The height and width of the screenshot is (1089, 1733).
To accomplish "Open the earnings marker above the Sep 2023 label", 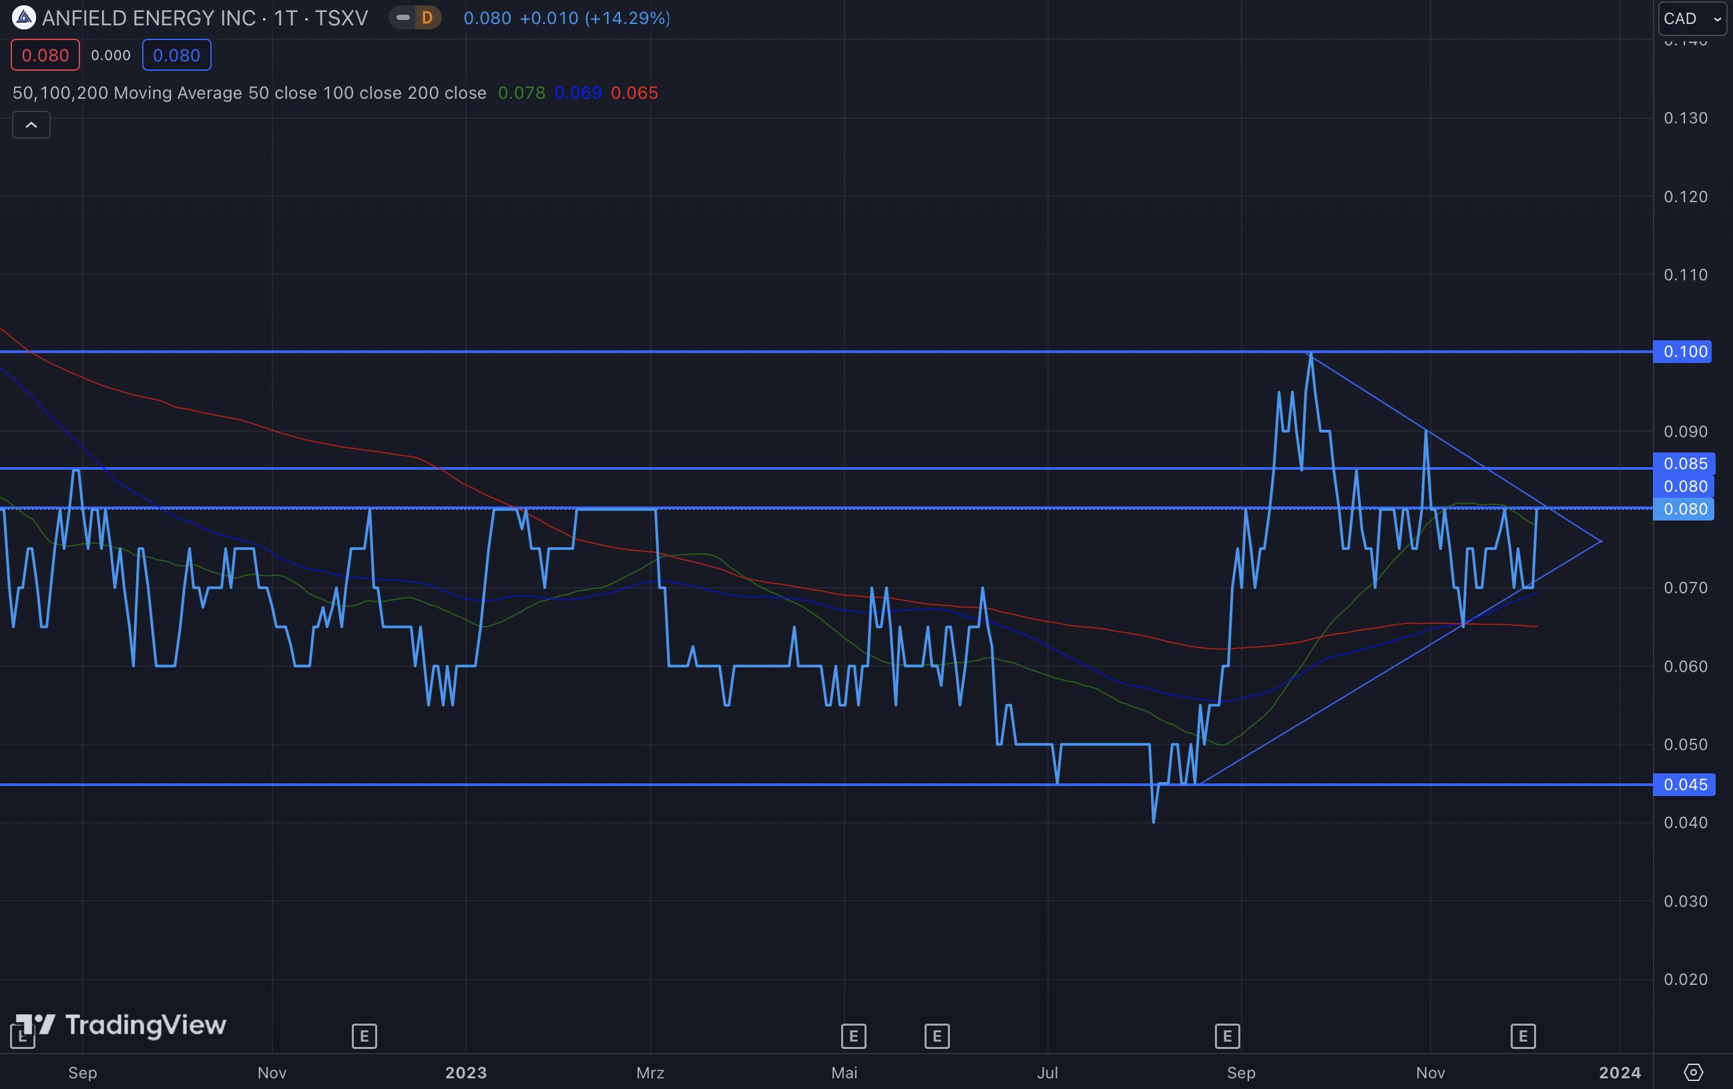I will 1227,1036.
